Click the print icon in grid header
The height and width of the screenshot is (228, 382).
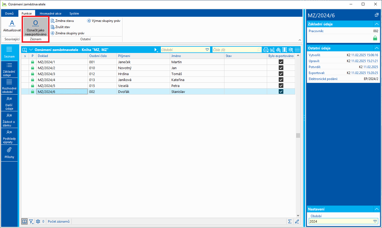click(266, 50)
